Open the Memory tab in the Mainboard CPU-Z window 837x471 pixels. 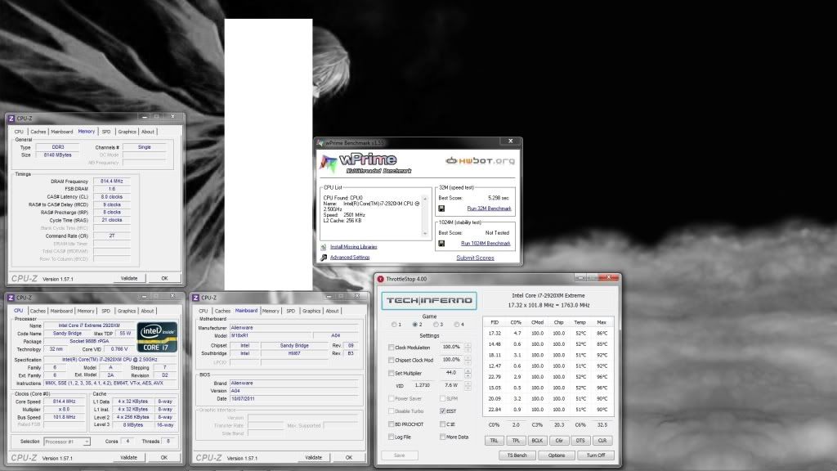point(271,311)
